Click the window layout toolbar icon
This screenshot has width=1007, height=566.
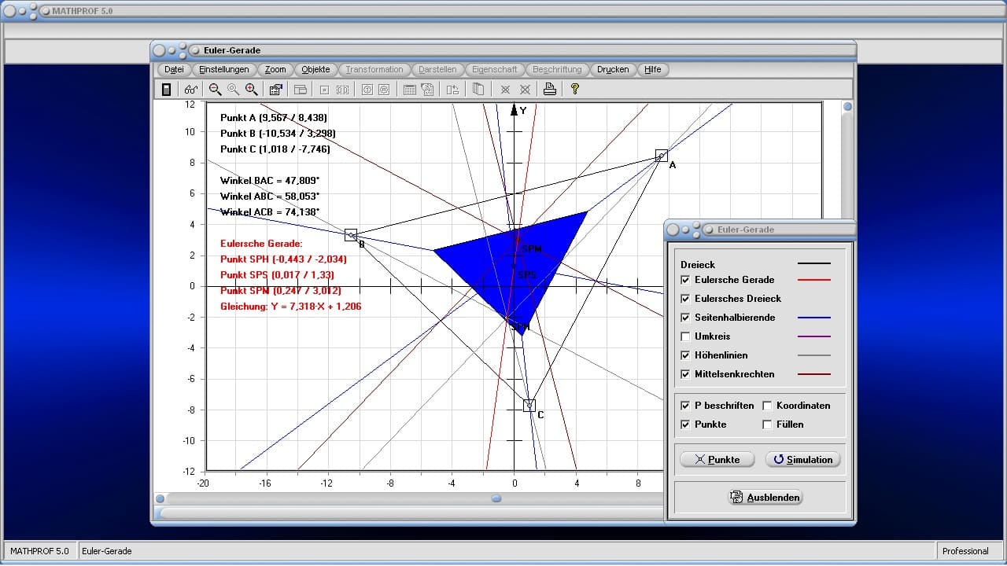[301, 90]
